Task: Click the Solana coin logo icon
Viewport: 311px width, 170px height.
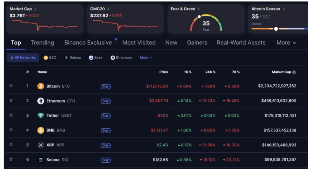Action: pyautogui.click(x=41, y=160)
